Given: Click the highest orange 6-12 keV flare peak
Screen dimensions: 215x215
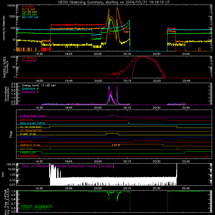Looking at the screenshot, I should pos(117,7).
